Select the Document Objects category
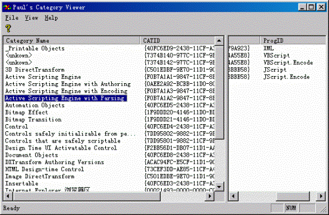329x215 pixels. pos(32,155)
